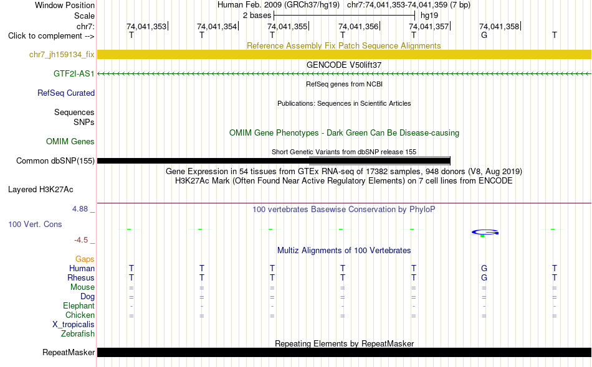592x367 pixels.
Task: Click Multiz Alignments of 100 Vertebrates title
Action: 344,251
